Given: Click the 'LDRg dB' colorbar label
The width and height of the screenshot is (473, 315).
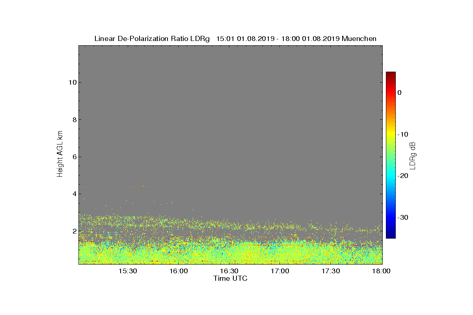Looking at the screenshot, I should pos(413,156).
